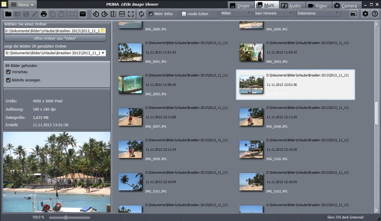Click the yellow app icon in title bar

[4, 4]
